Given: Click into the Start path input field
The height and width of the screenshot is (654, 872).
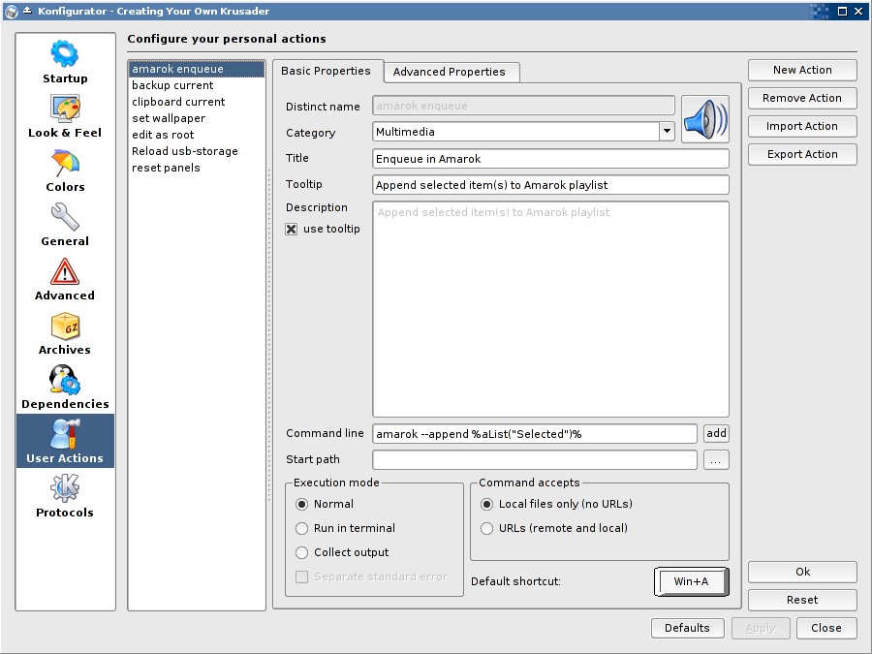Looking at the screenshot, I should 534,460.
